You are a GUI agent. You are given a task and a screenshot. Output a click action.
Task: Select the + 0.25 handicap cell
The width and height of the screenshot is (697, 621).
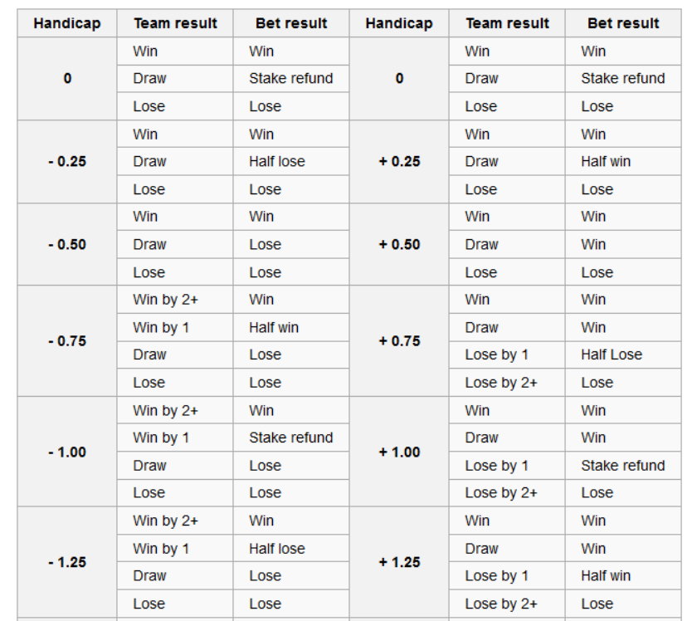399,162
